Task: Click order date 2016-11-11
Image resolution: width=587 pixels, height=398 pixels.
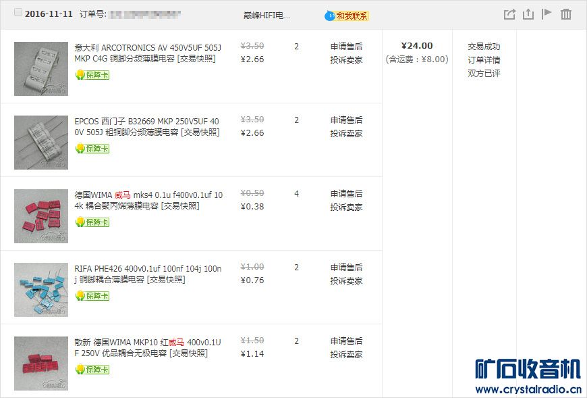Action: [x=49, y=14]
